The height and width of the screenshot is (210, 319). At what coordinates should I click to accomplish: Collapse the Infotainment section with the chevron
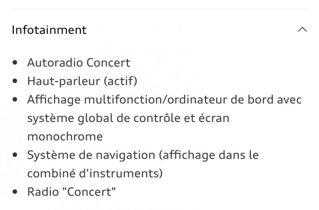pos(302,29)
